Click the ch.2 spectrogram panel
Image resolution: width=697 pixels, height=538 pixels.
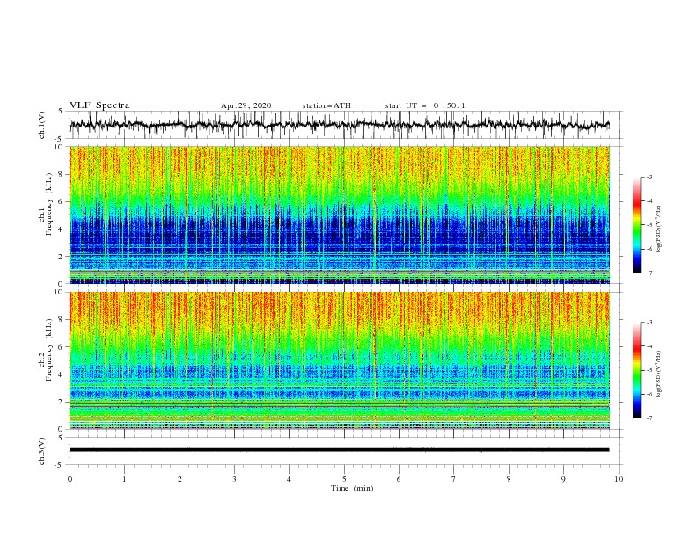click(339, 360)
